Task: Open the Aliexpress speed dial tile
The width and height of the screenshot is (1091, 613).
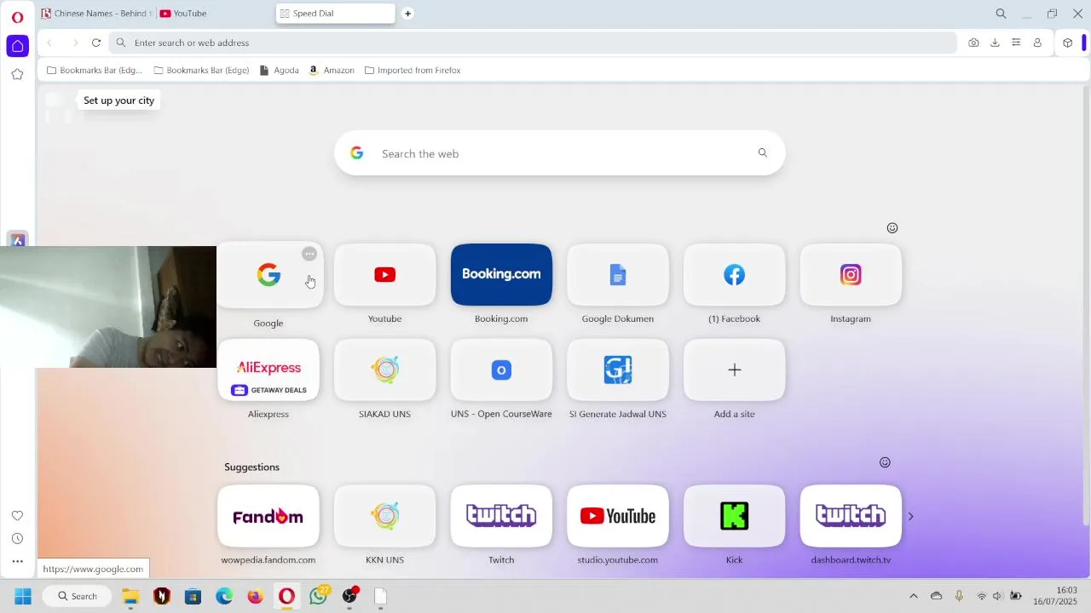Action: point(268,370)
